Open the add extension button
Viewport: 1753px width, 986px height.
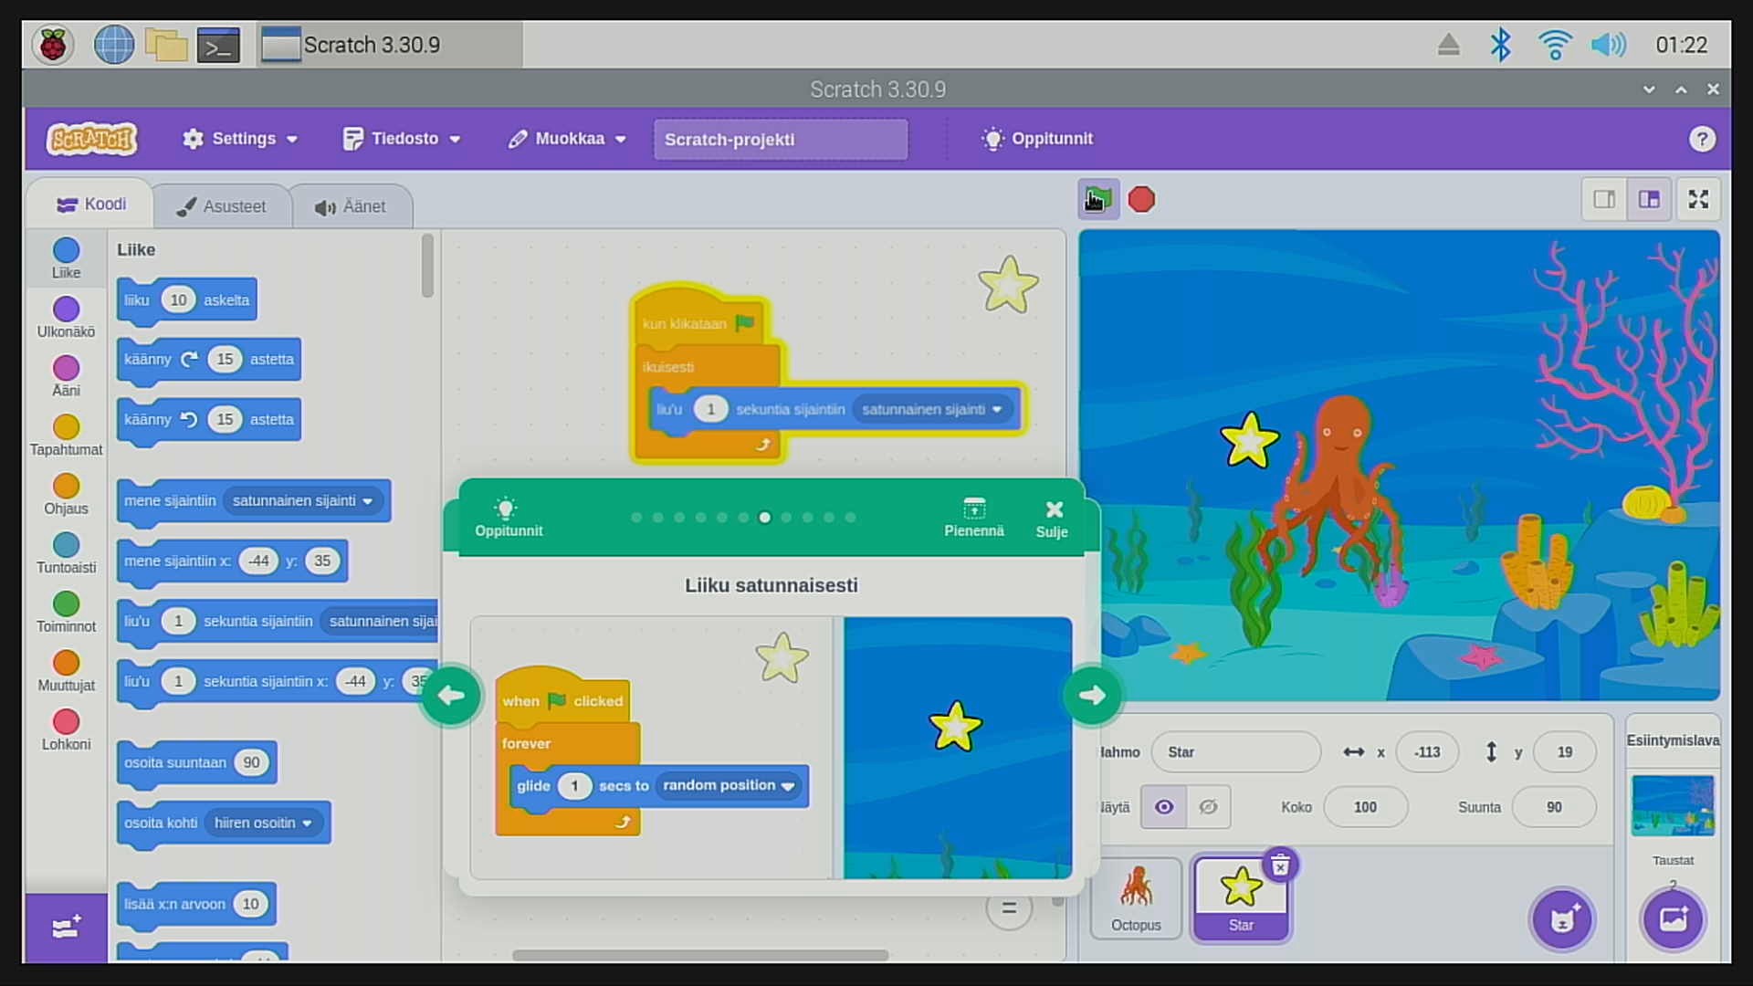[x=66, y=928]
